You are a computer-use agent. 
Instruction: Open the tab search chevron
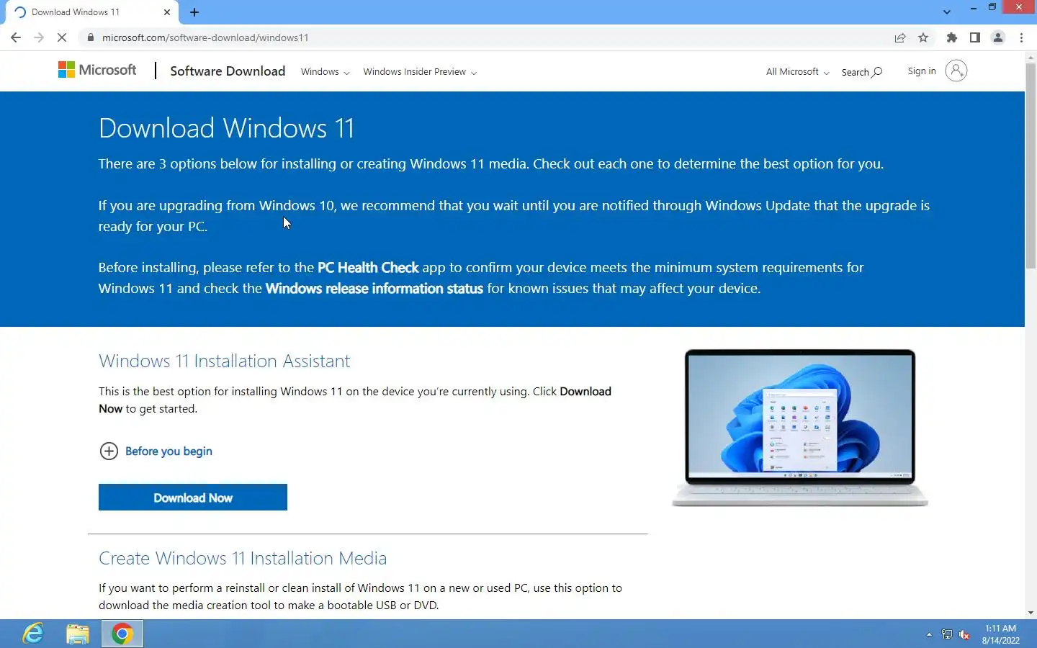[947, 12]
